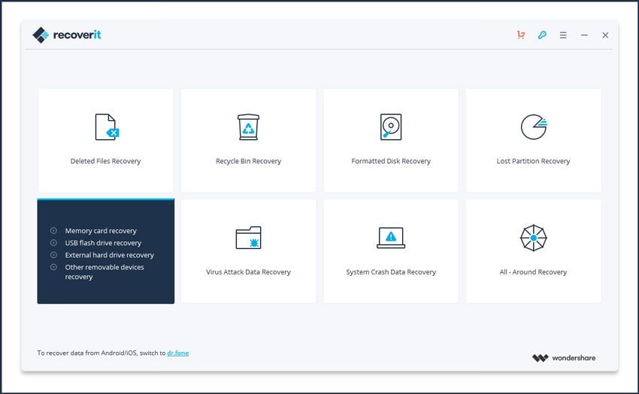This screenshot has height=394, width=639.
Task: Choose the Formatted Disk Recovery label
Action: pos(391,161)
